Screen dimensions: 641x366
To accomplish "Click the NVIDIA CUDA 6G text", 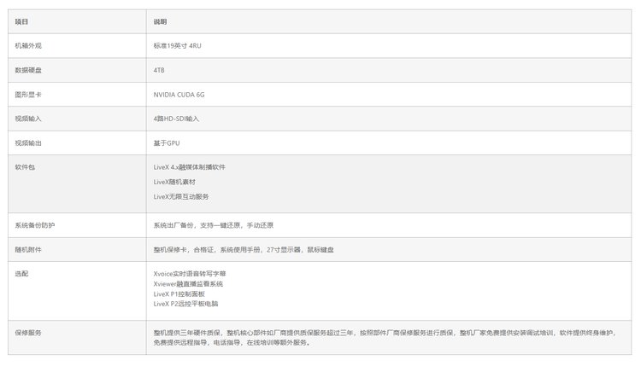I will coord(179,94).
